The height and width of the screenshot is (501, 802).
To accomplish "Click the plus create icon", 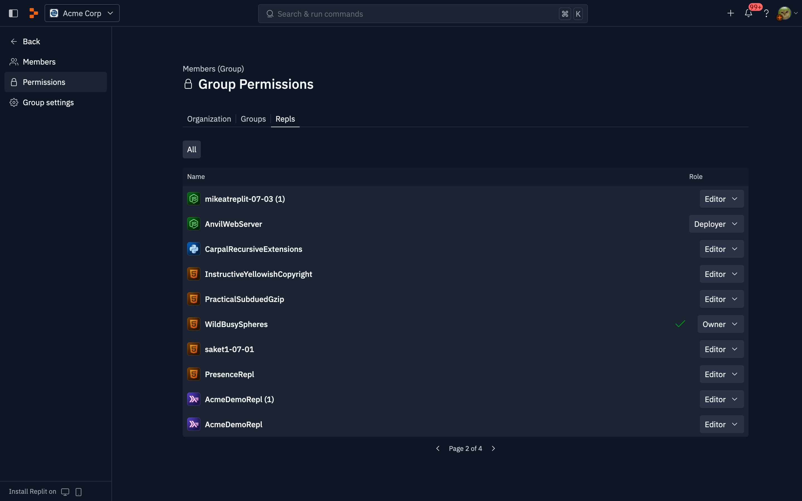I will pyautogui.click(x=730, y=13).
